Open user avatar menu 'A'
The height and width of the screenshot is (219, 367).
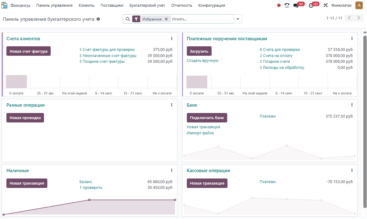(359, 5)
